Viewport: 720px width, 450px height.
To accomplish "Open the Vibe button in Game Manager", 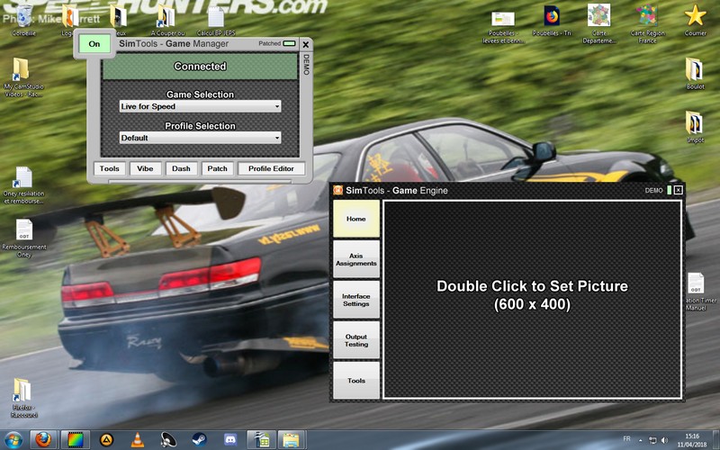I will click(x=145, y=168).
